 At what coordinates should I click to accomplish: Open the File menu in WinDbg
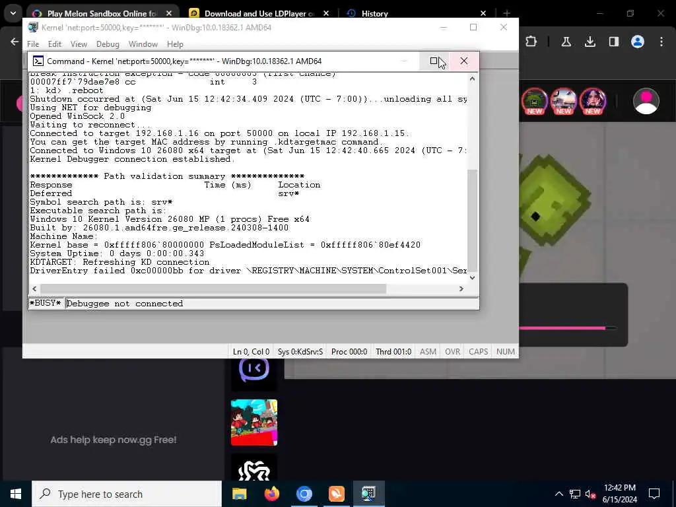[x=33, y=44]
